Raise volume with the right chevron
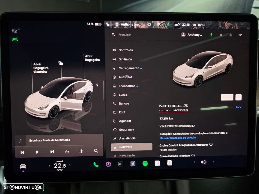The width and height of the screenshot is (259, 194). (213, 162)
